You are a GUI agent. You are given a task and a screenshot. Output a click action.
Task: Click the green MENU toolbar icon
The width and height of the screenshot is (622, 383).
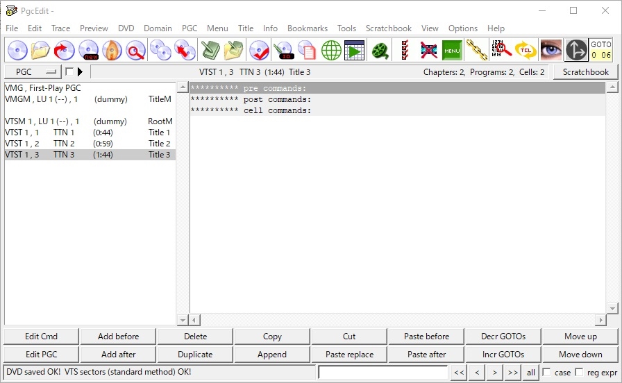click(452, 51)
